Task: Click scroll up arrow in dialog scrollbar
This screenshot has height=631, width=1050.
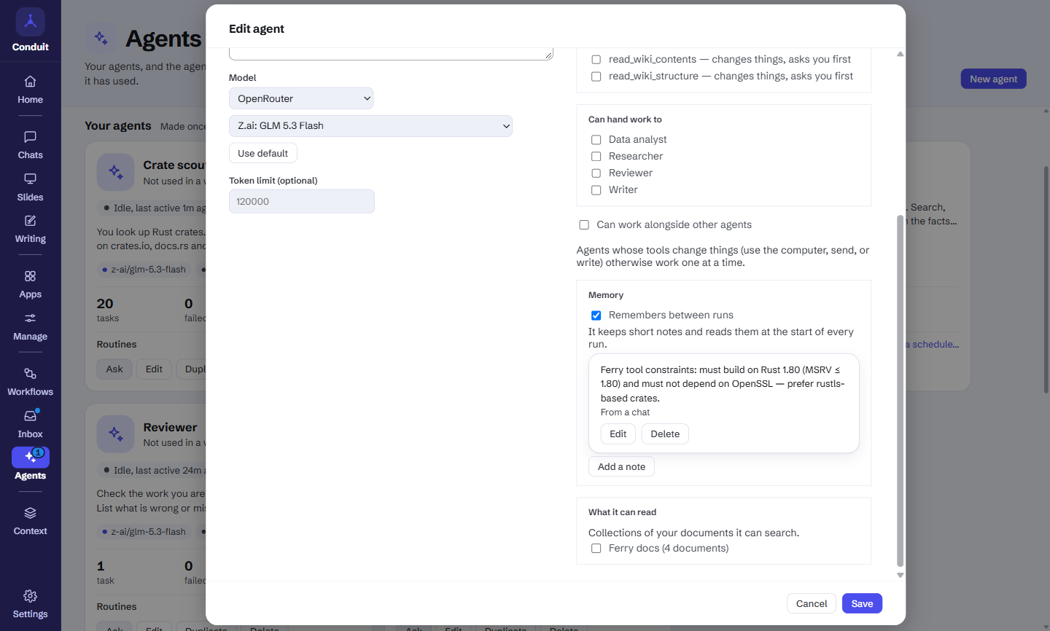Action: 900,54
